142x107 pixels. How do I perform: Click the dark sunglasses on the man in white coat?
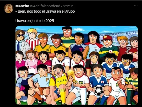click(x=21, y=35)
